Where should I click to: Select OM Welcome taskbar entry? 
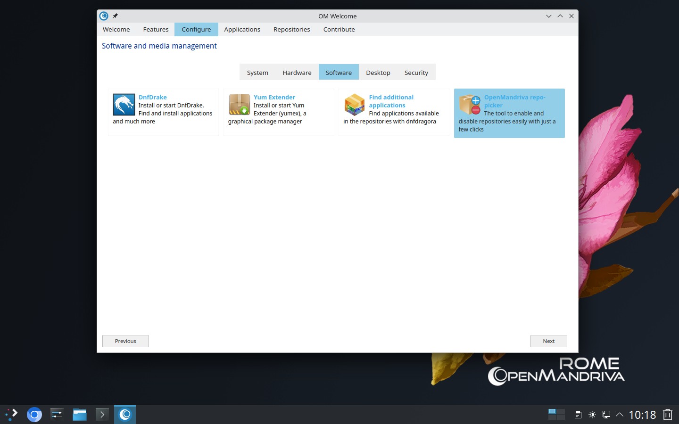coord(125,415)
